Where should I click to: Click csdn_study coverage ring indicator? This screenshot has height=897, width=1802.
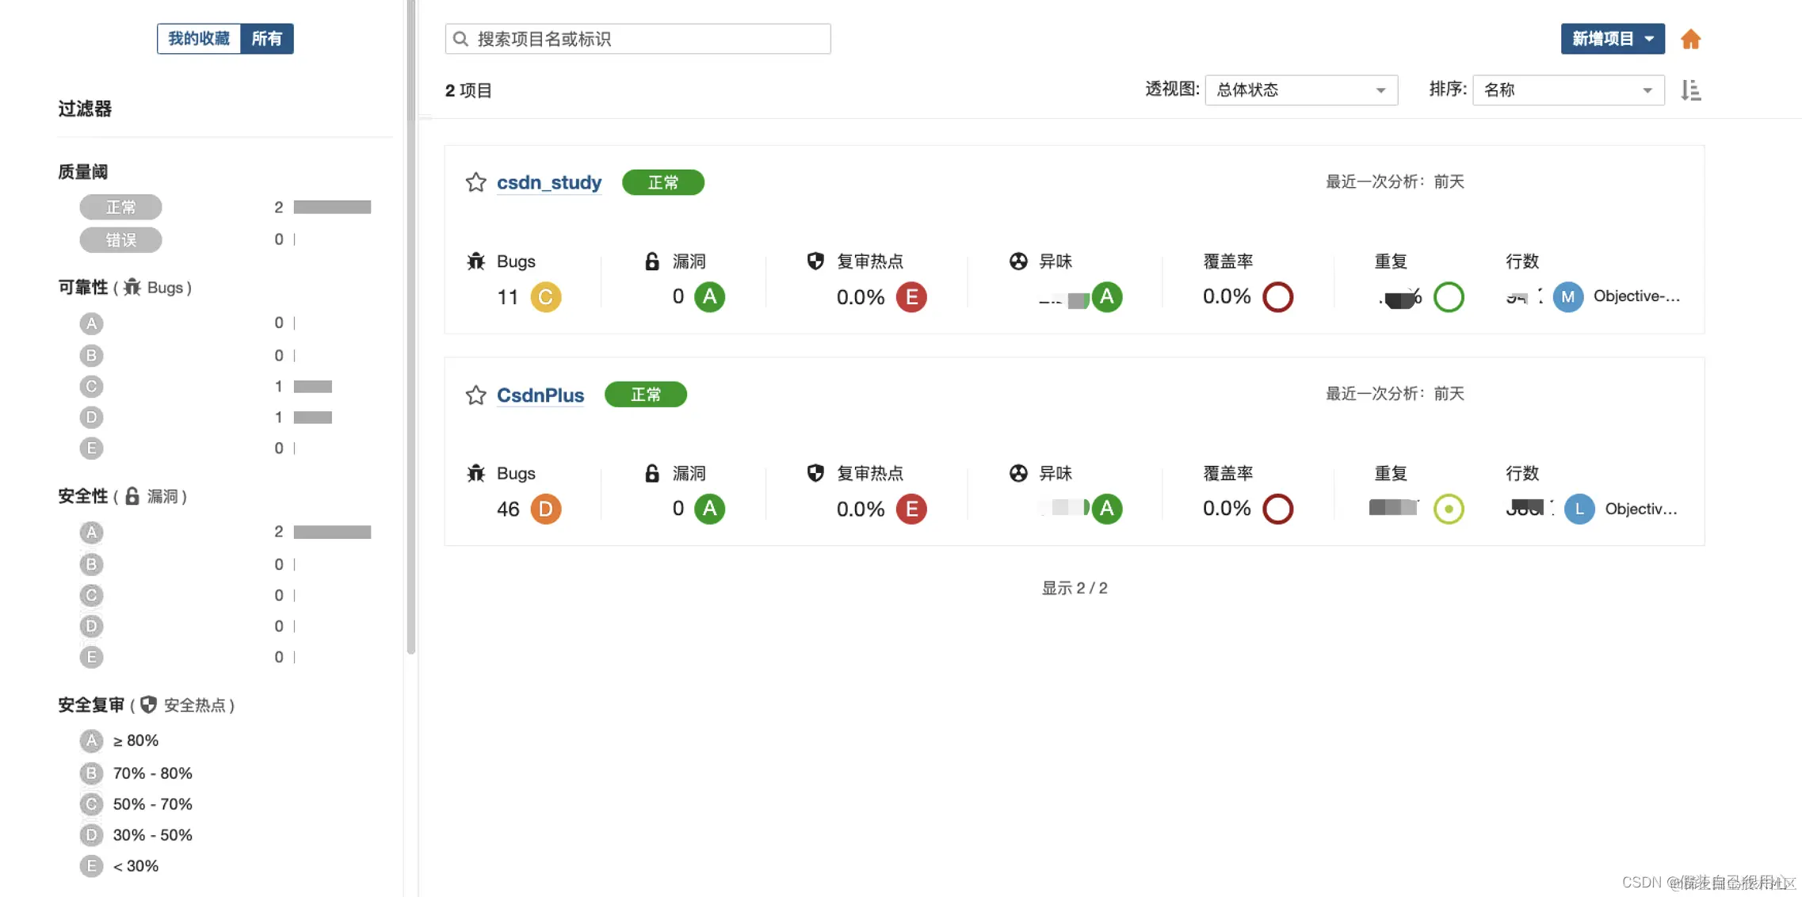click(1277, 297)
